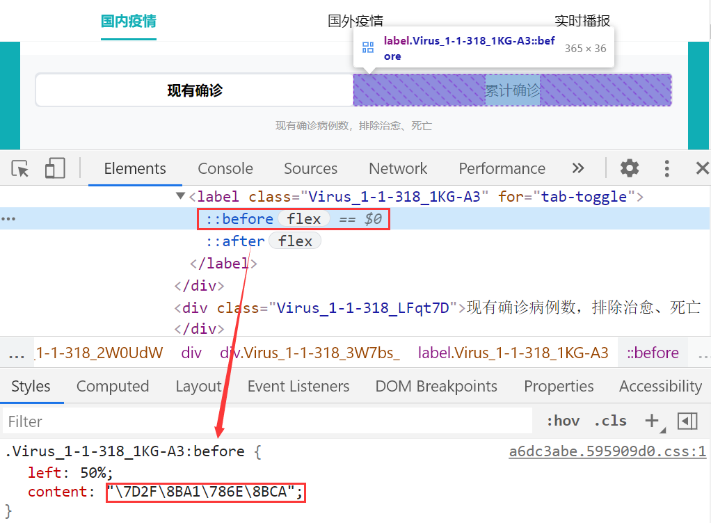Toggle the flex badge on ::after

295,241
